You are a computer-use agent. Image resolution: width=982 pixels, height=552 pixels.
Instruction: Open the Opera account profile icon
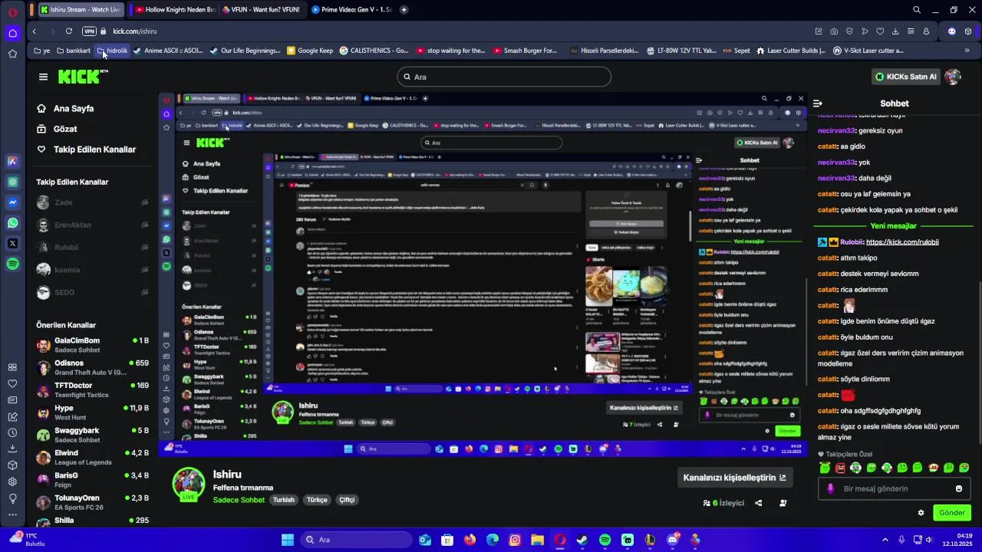(x=926, y=31)
